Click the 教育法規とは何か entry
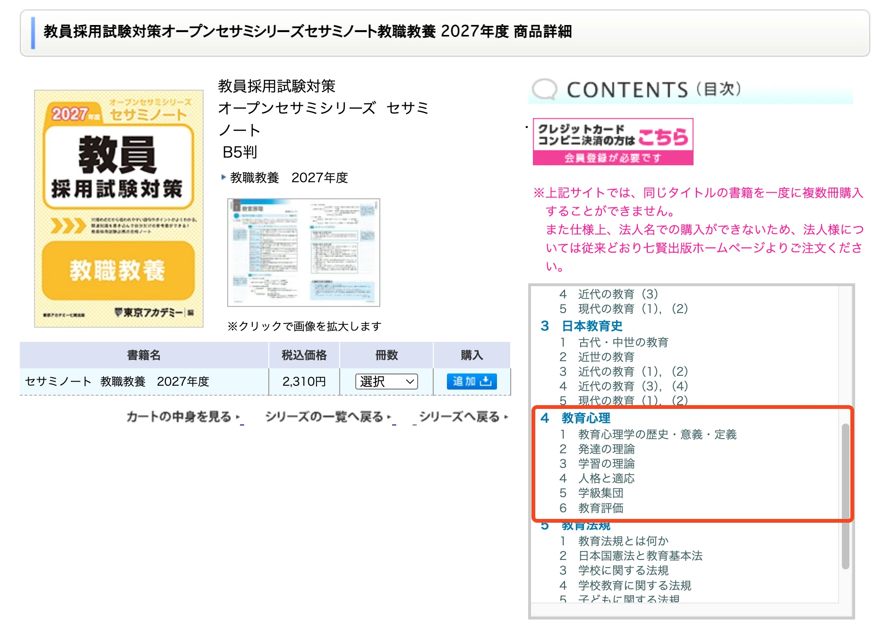Viewport: 874px width, 628px height. (623, 541)
